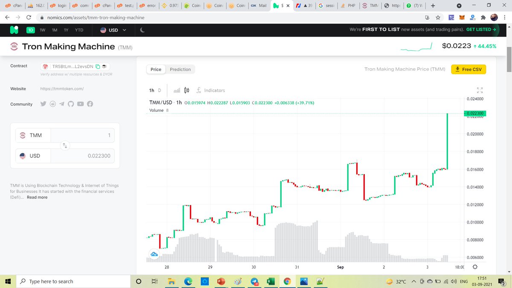Download the Free CSV
This screenshot has height=288, width=512.
[468, 69]
